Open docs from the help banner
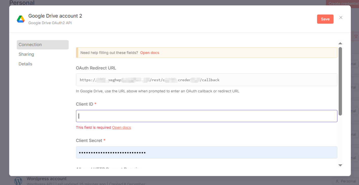 tap(149, 53)
